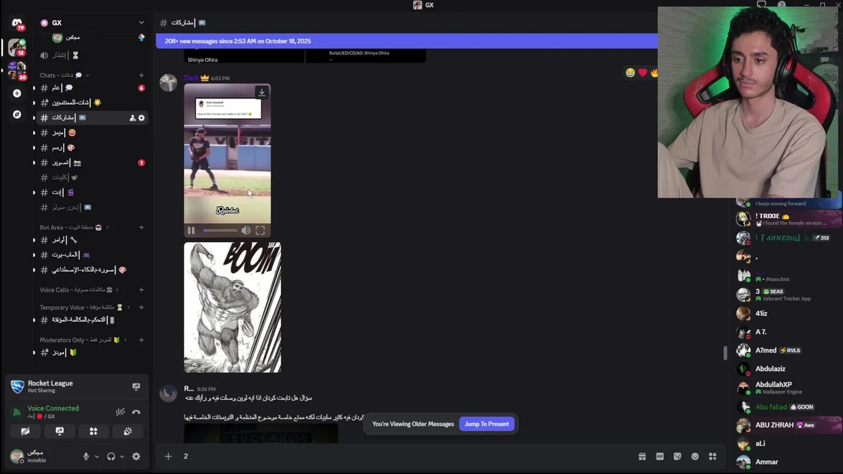843x474 pixels.
Task: Create channel in Chats category
Action: (141, 75)
